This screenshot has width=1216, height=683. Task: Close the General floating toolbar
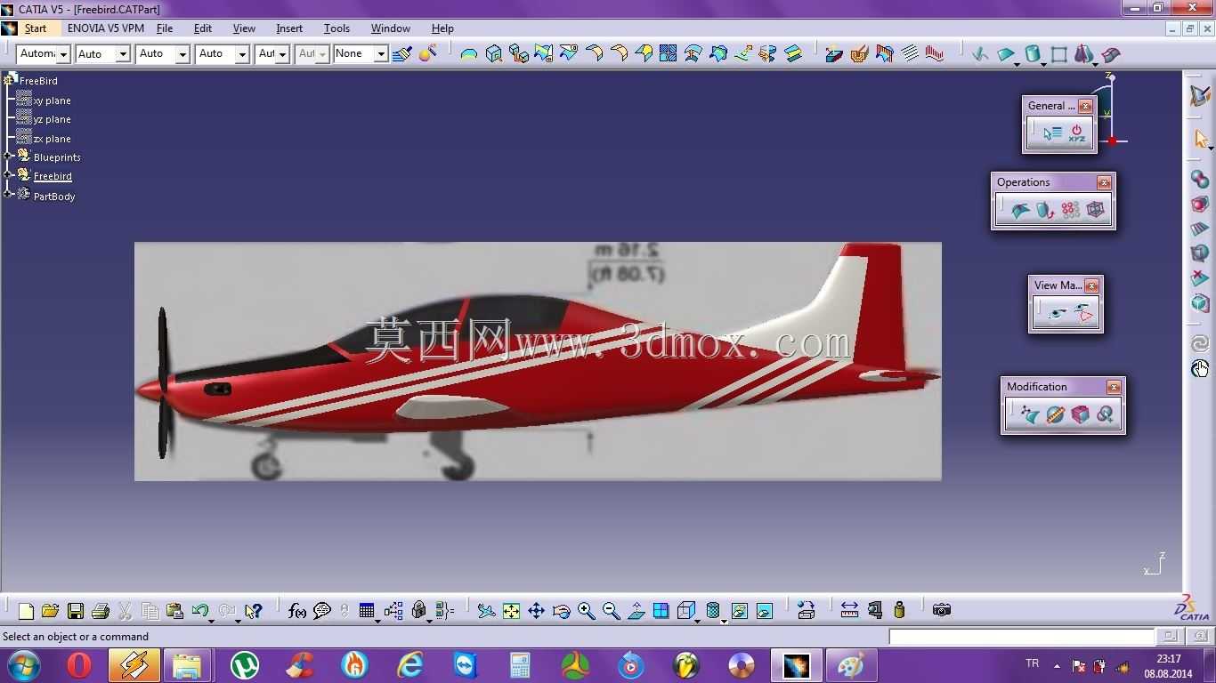1085,106
